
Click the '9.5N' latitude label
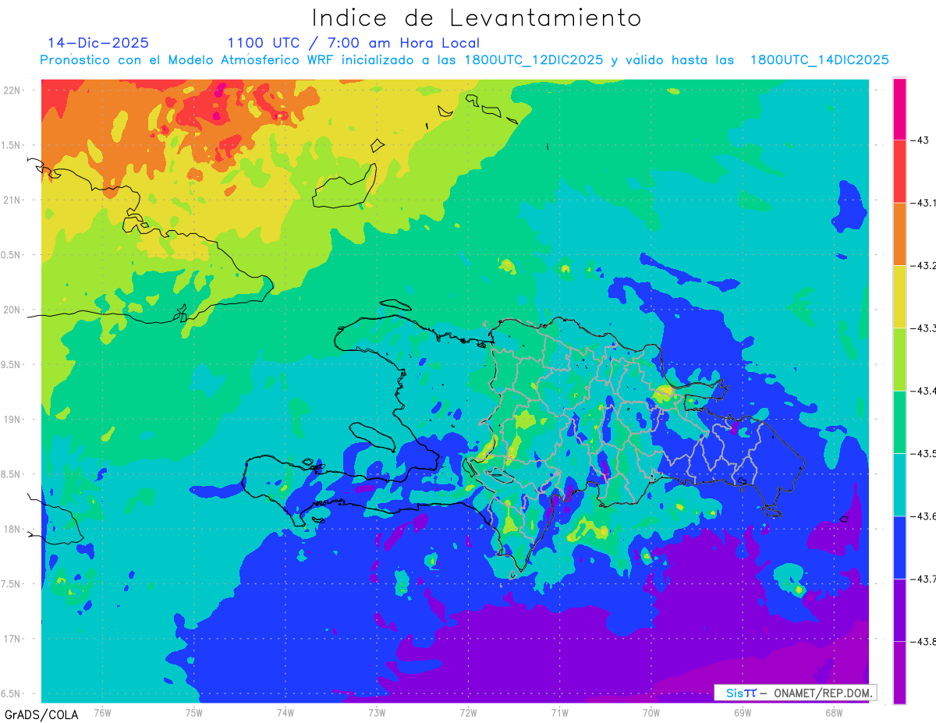(12, 364)
